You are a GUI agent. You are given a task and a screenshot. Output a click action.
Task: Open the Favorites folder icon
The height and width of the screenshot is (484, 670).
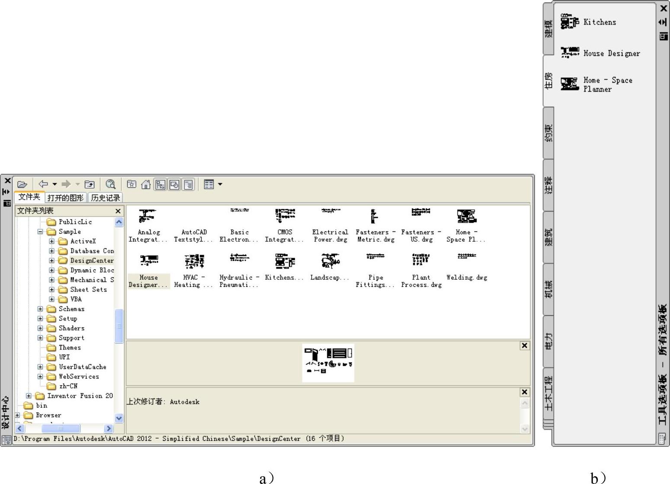(132, 184)
